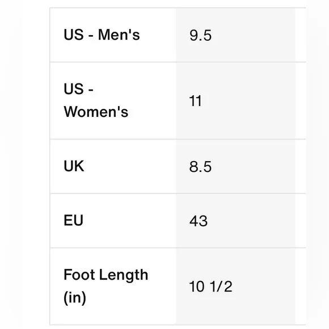Click the next column cell beside 11
This screenshot has width=329, height=329.
click(301, 101)
